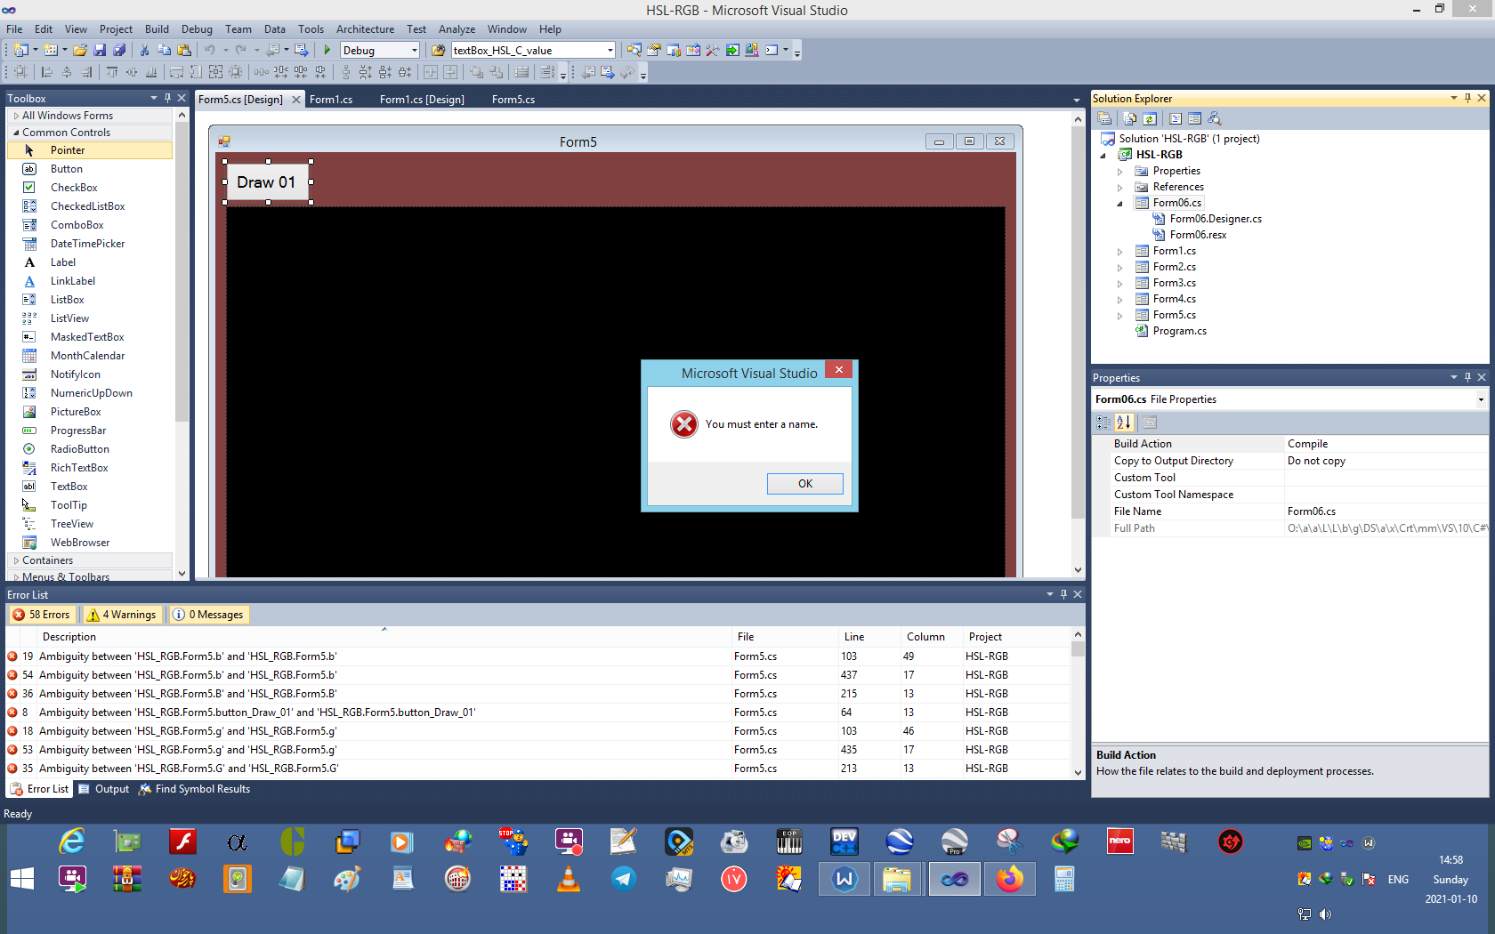Click the Windows Start button
This screenshot has width=1495, height=934.
point(22,880)
